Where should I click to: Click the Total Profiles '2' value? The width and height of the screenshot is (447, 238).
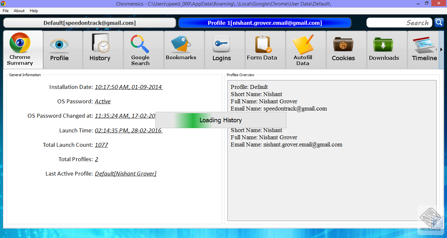coord(97,159)
